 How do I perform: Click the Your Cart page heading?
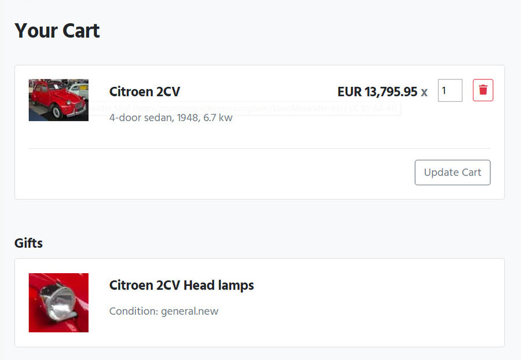[x=57, y=31]
